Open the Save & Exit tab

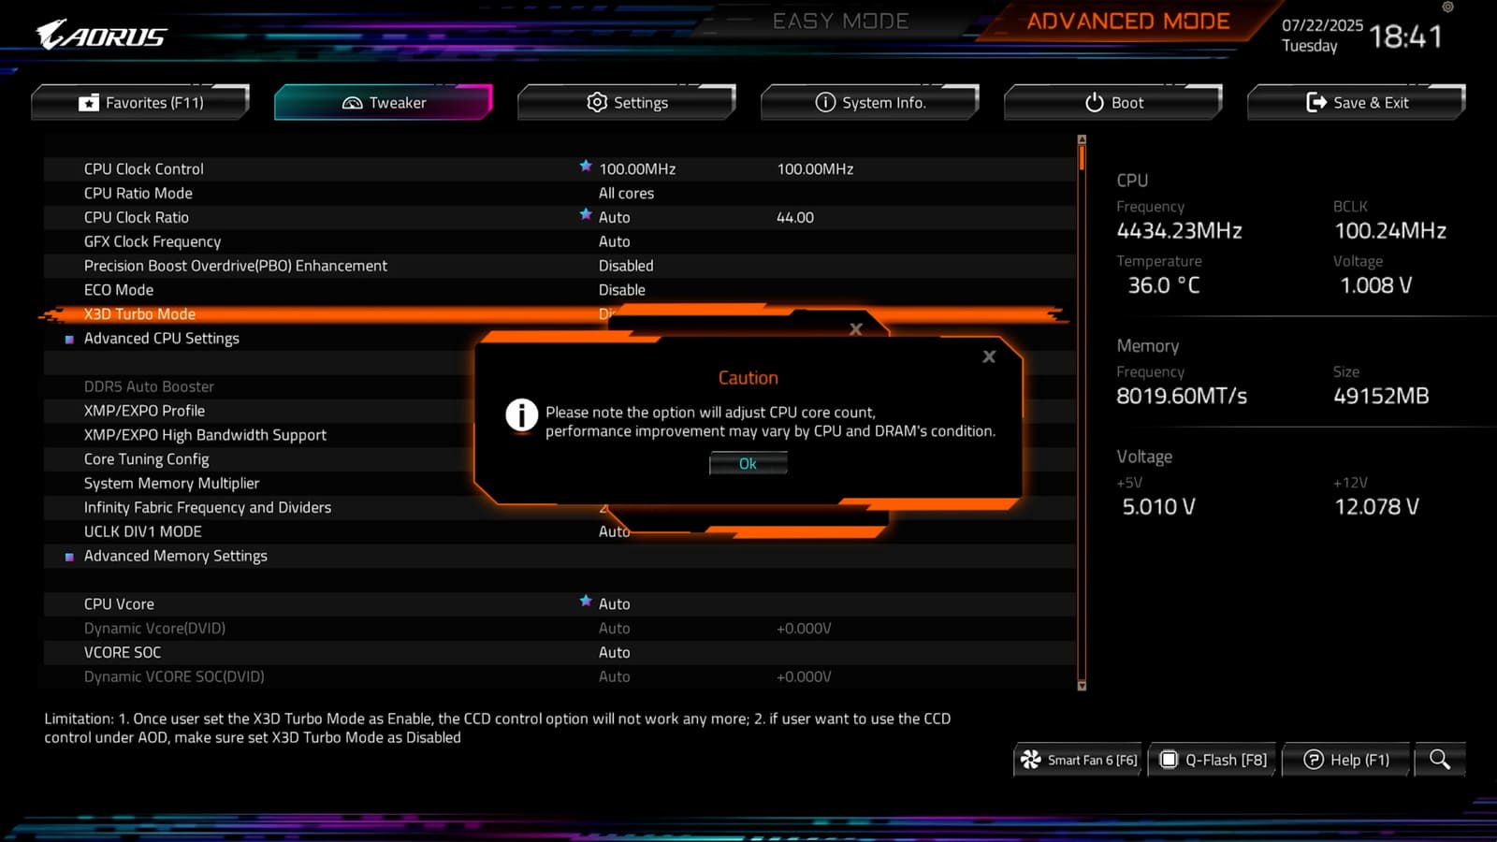pyautogui.click(x=1357, y=102)
